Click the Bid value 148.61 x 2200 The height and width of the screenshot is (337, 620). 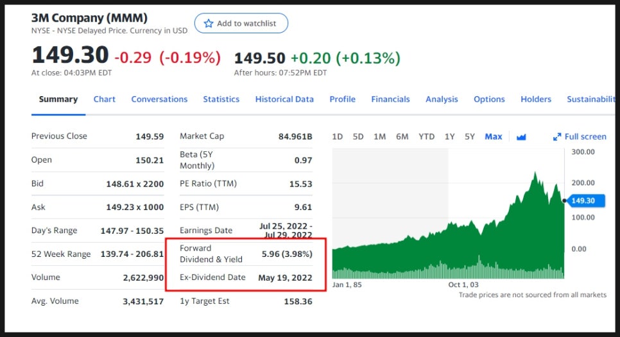135,184
